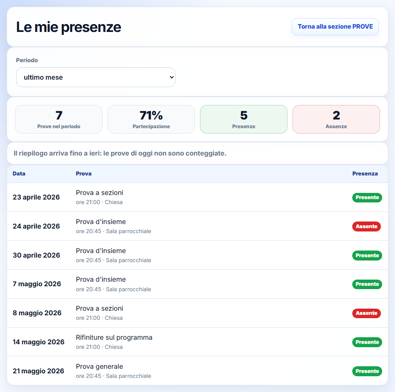This screenshot has width=395, height=392.
Task: Click the date 8 maggio 2026
Action: coord(37,313)
